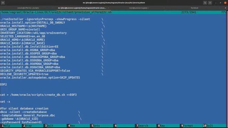
Task: Click the UNIX_GROUP_NAME=oinstall line
Action: [20, 30]
